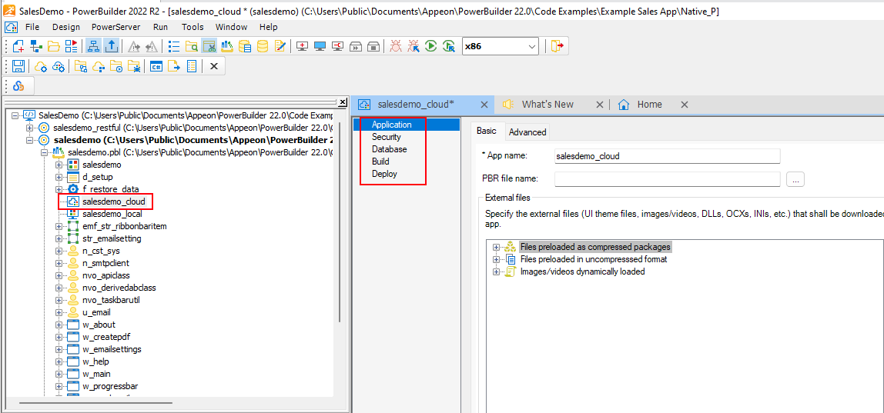Screen dimensions: 884x413
Task: Expand Images/videos dynamically loaded
Action: click(x=496, y=272)
